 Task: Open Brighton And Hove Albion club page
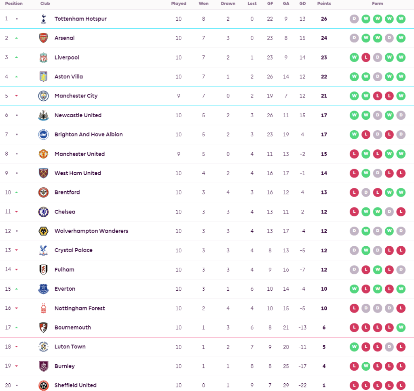click(x=89, y=134)
